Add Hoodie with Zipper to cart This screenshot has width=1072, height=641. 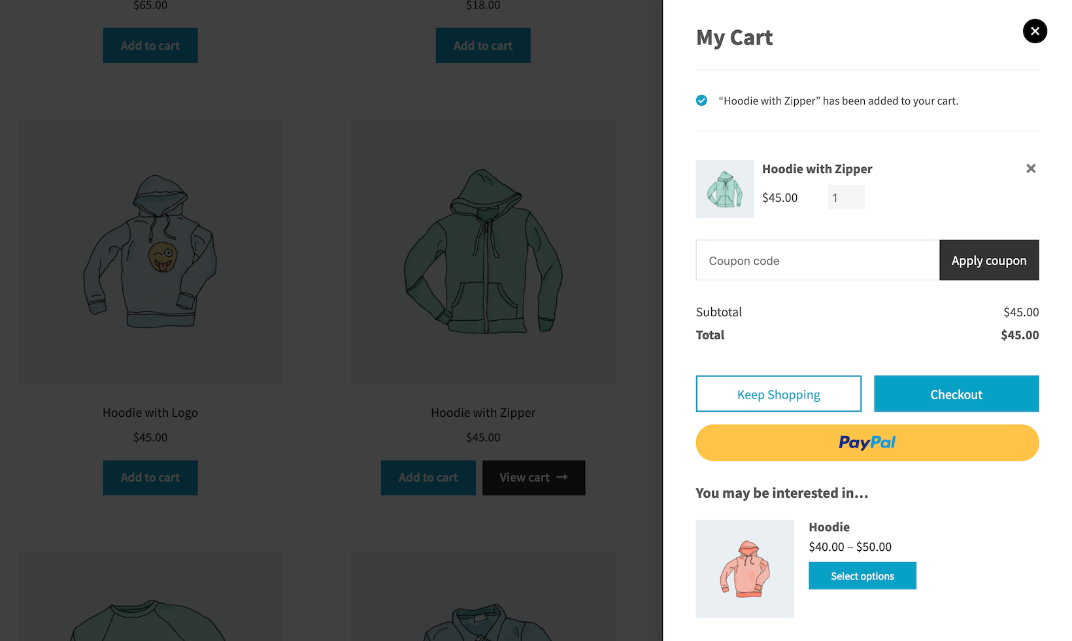pyautogui.click(x=427, y=478)
